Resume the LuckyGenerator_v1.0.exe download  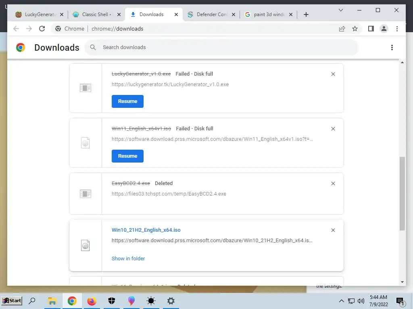tap(127, 101)
